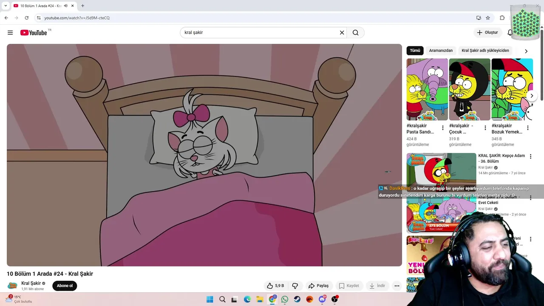Click the install/cast icon in address bar
The image size is (544, 306).
coord(479,18)
